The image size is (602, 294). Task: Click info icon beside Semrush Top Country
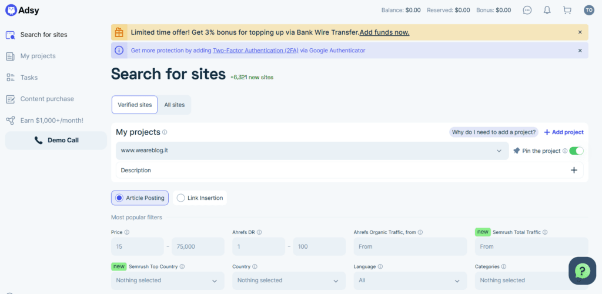click(x=182, y=266)
